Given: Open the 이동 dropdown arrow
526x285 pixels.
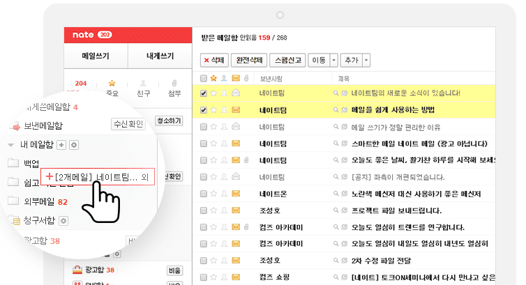Looking at the screenshot, I should point(333,61).
